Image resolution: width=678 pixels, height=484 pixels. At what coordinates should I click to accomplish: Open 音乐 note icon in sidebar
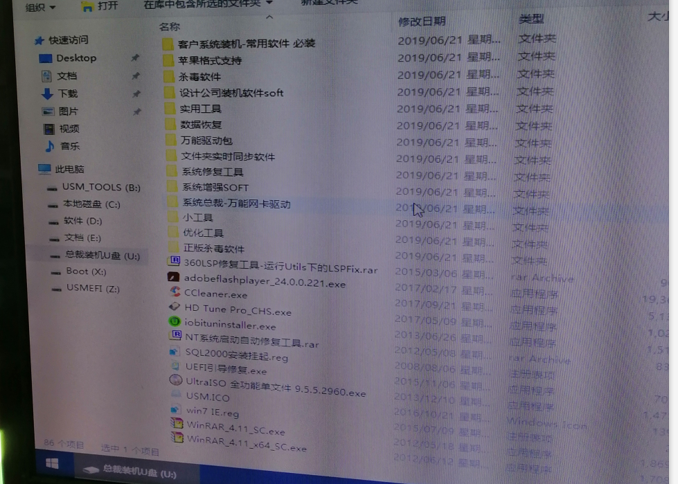click(50, 147)
